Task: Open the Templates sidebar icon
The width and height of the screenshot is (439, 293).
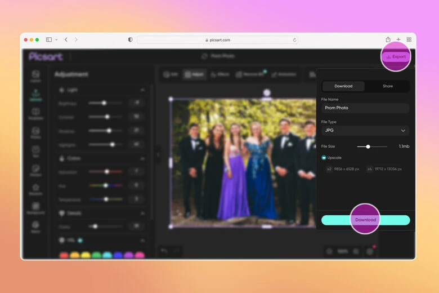Action: (35, 114)
